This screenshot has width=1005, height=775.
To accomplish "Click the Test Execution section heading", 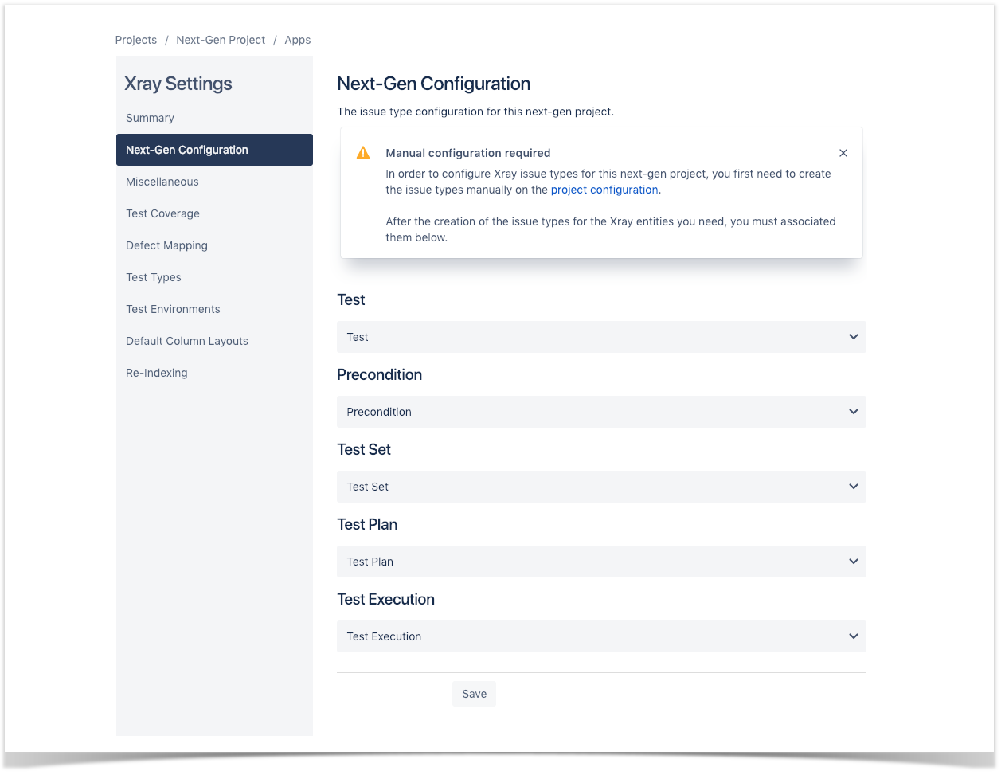I will (386, 599).
